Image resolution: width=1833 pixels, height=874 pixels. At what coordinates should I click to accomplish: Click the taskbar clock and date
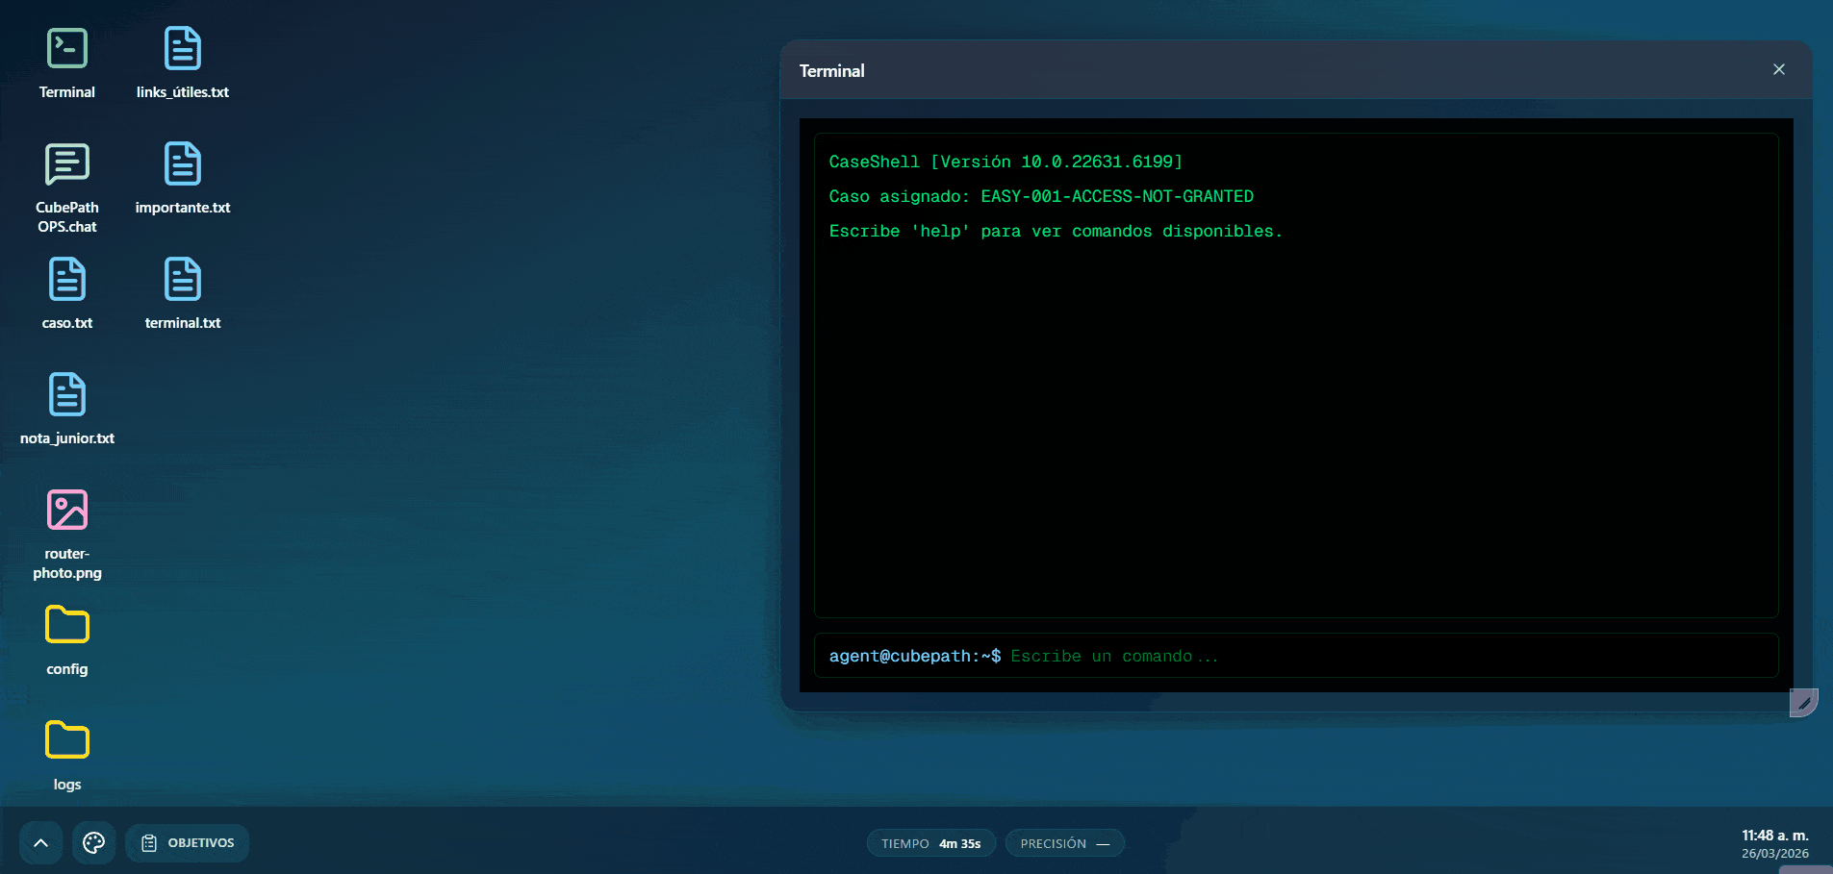pos(1774,843)
